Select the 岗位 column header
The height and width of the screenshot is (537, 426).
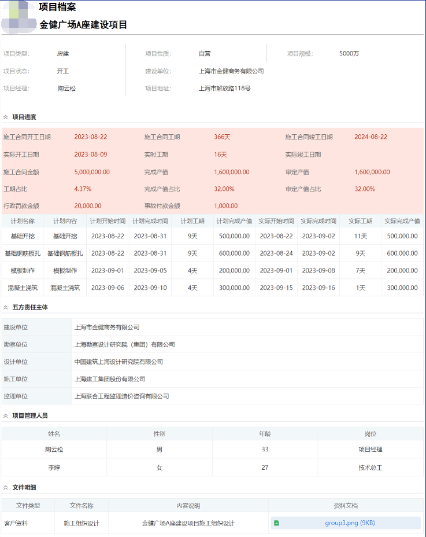(x=371, y=434)
